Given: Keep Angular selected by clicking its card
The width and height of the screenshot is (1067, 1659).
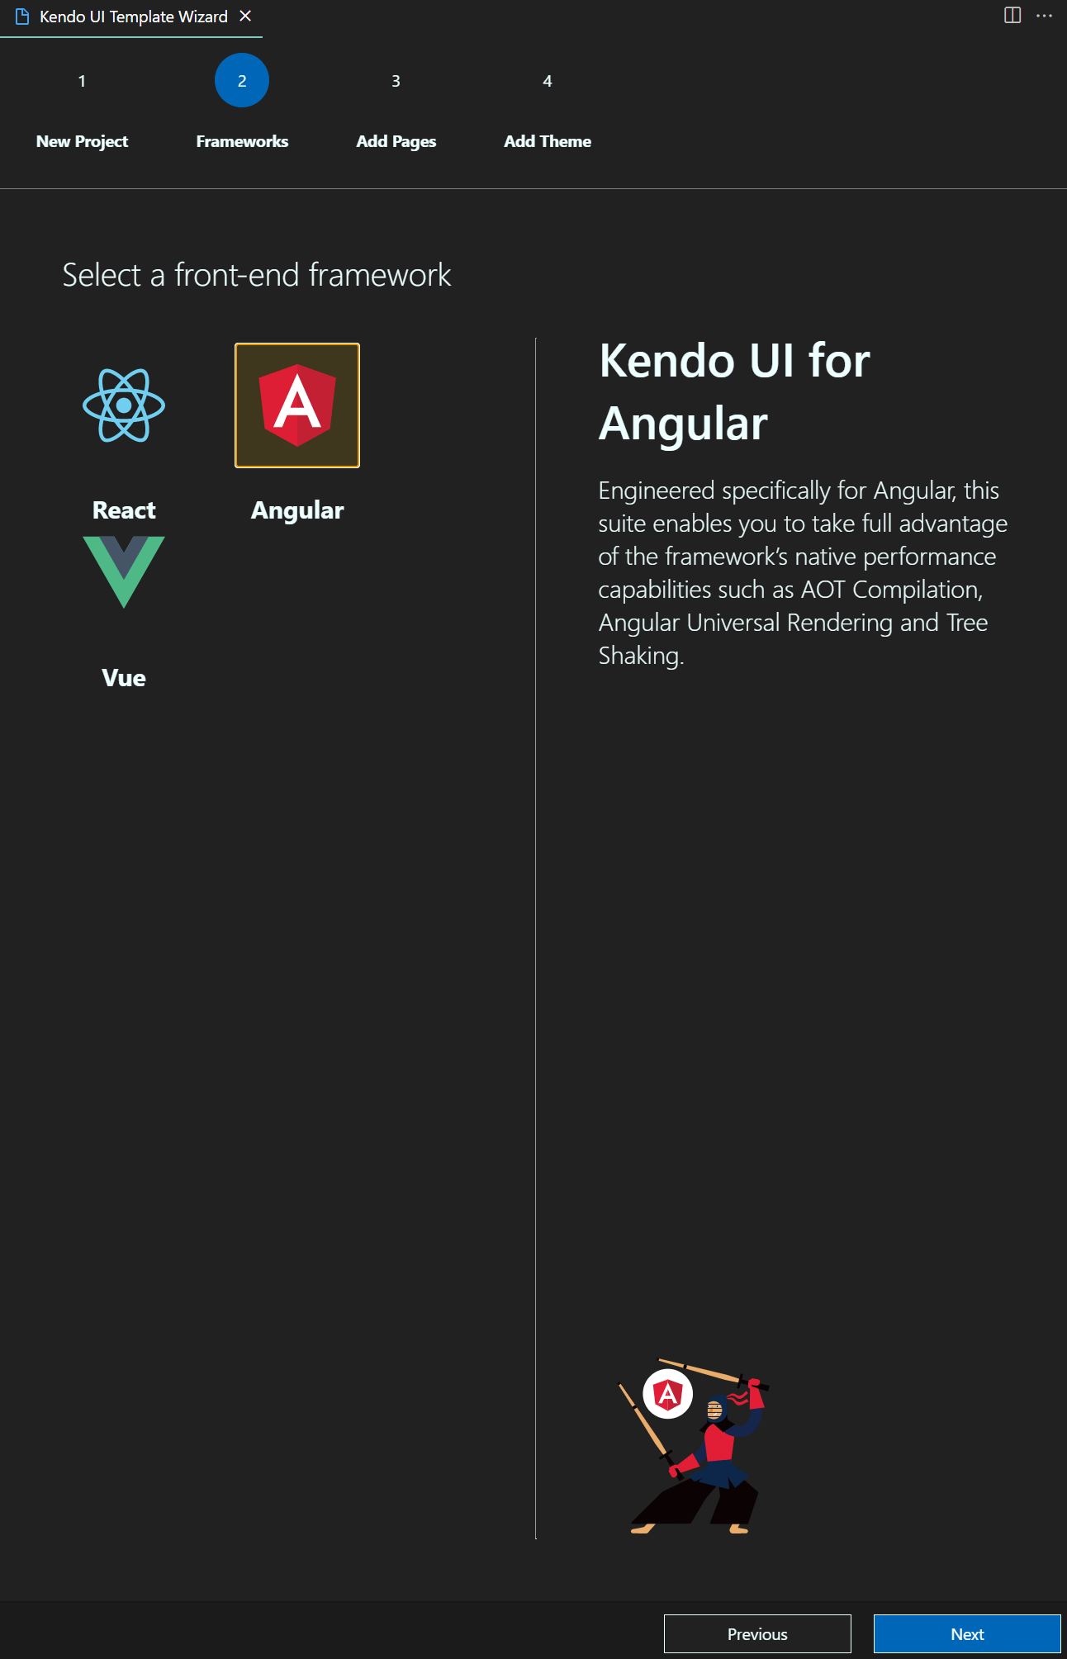Looking at the screenshot, I should pyautogui.click(x=296, y=405).
